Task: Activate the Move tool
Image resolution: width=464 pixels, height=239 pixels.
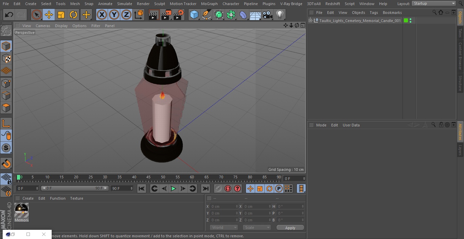Action: pyautogui.click(x=49, y=15)
